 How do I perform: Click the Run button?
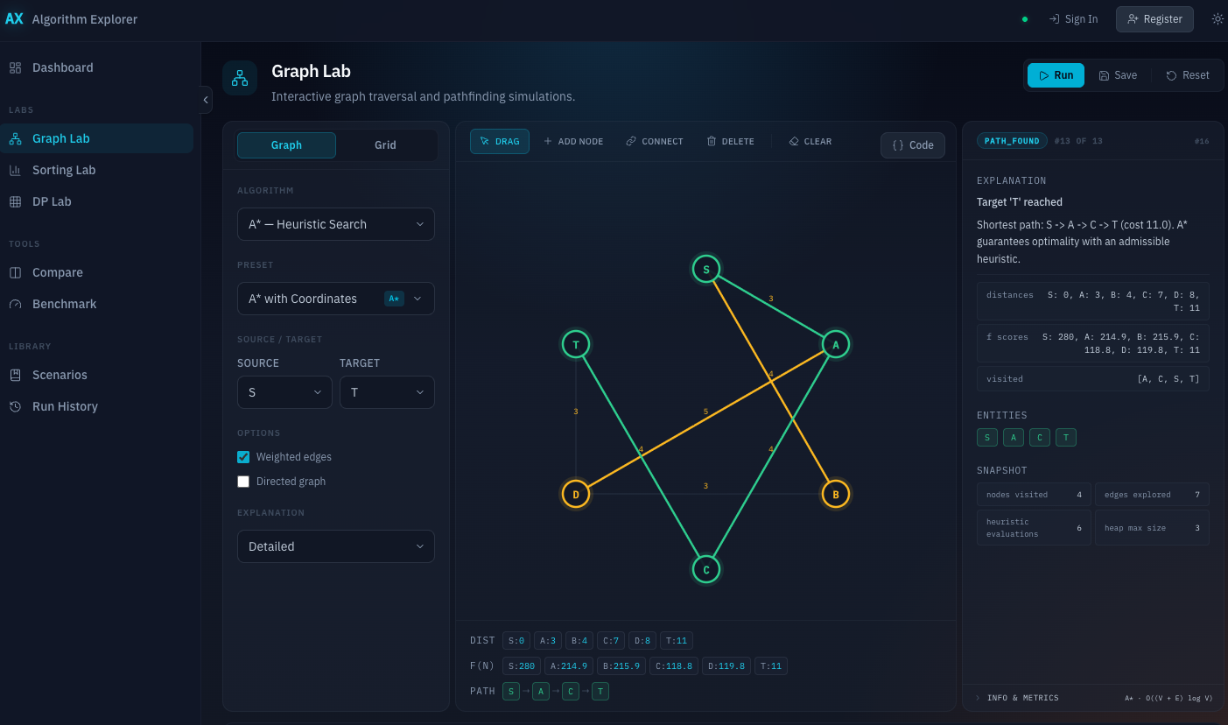click(1056, 75)
